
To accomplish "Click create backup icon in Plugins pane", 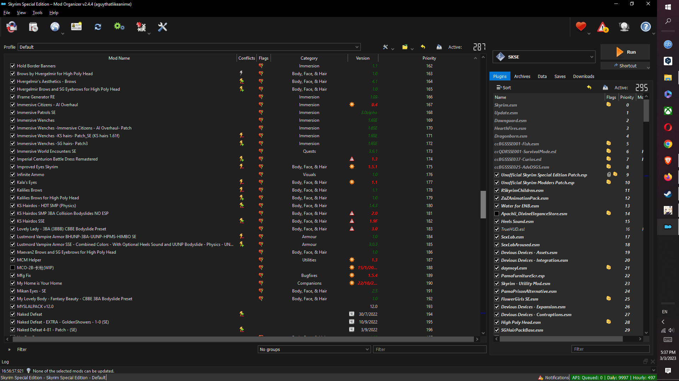I will [x=605, y=87].
